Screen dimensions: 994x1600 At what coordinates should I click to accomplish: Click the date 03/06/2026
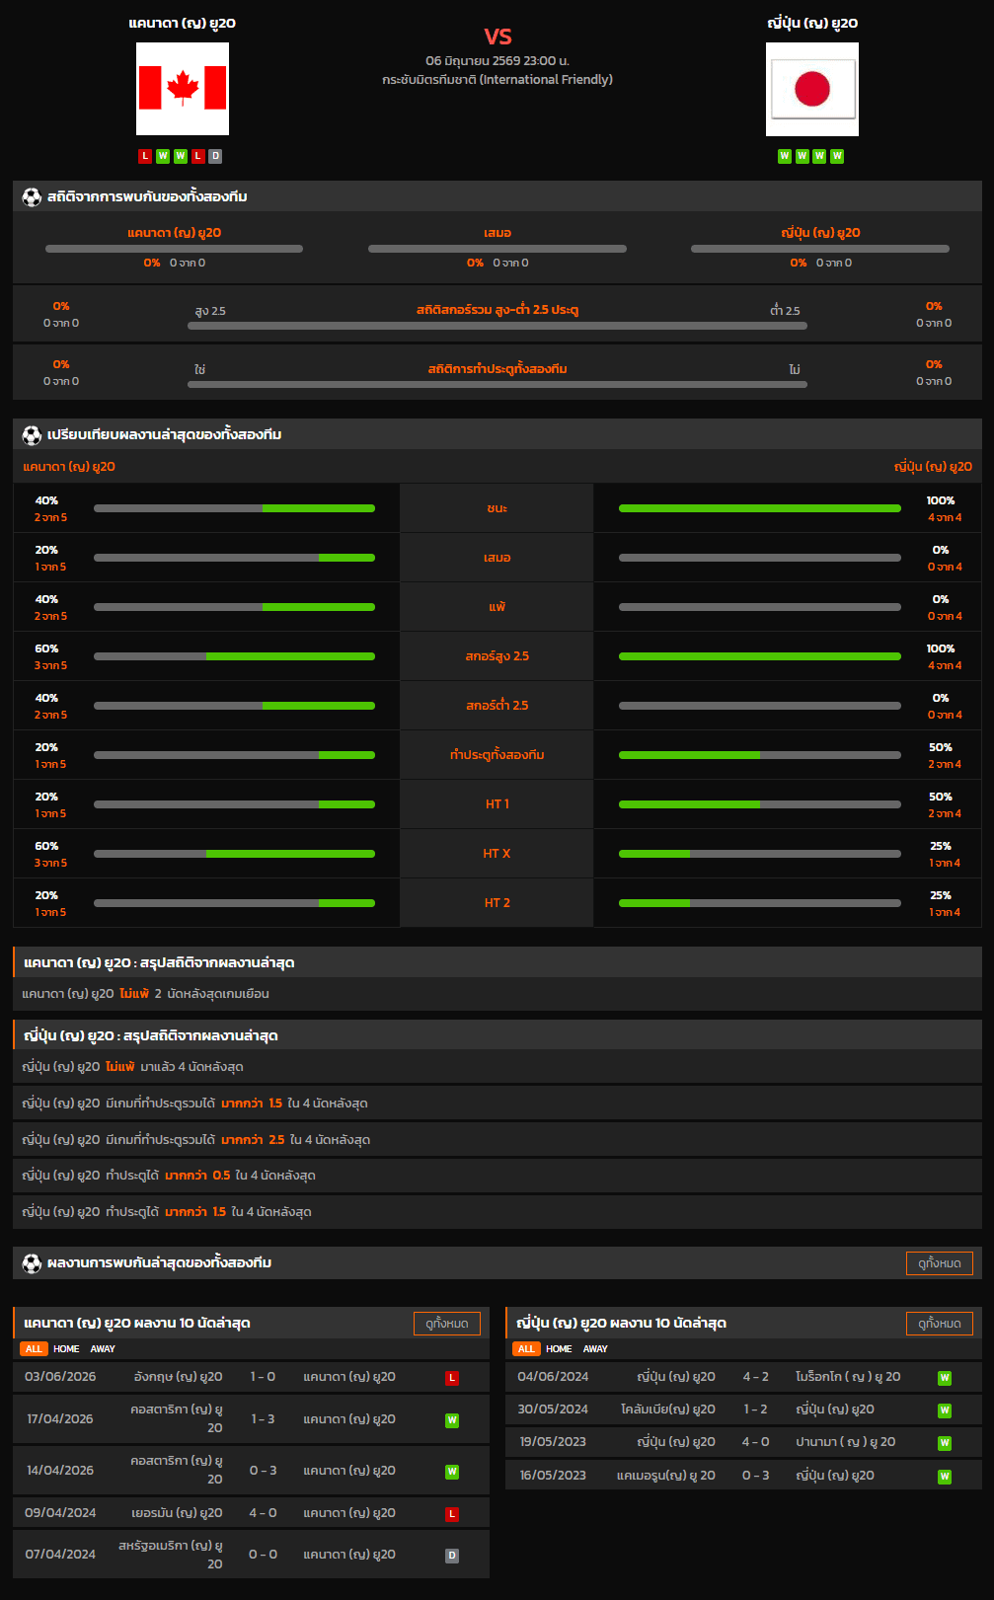point(60,1377)
